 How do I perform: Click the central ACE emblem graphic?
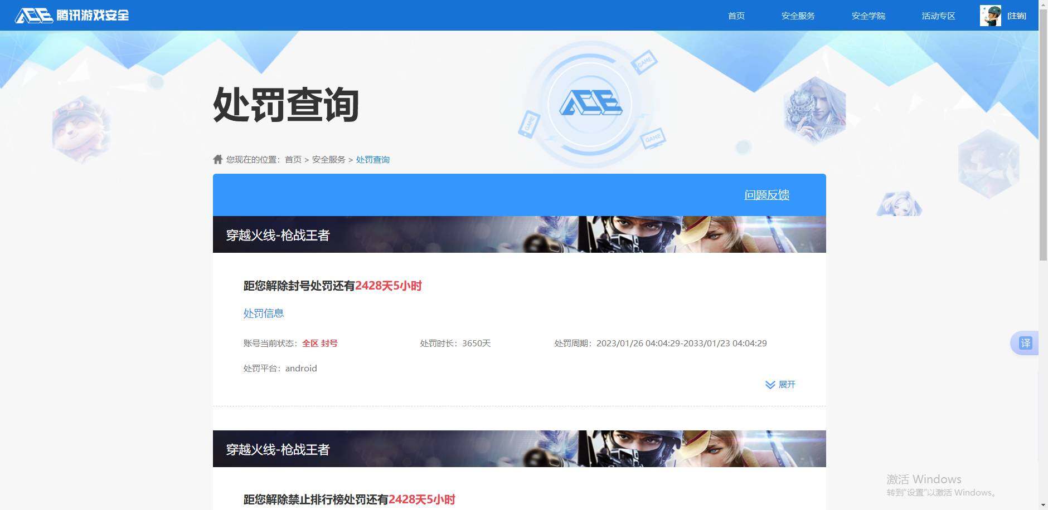590,104
